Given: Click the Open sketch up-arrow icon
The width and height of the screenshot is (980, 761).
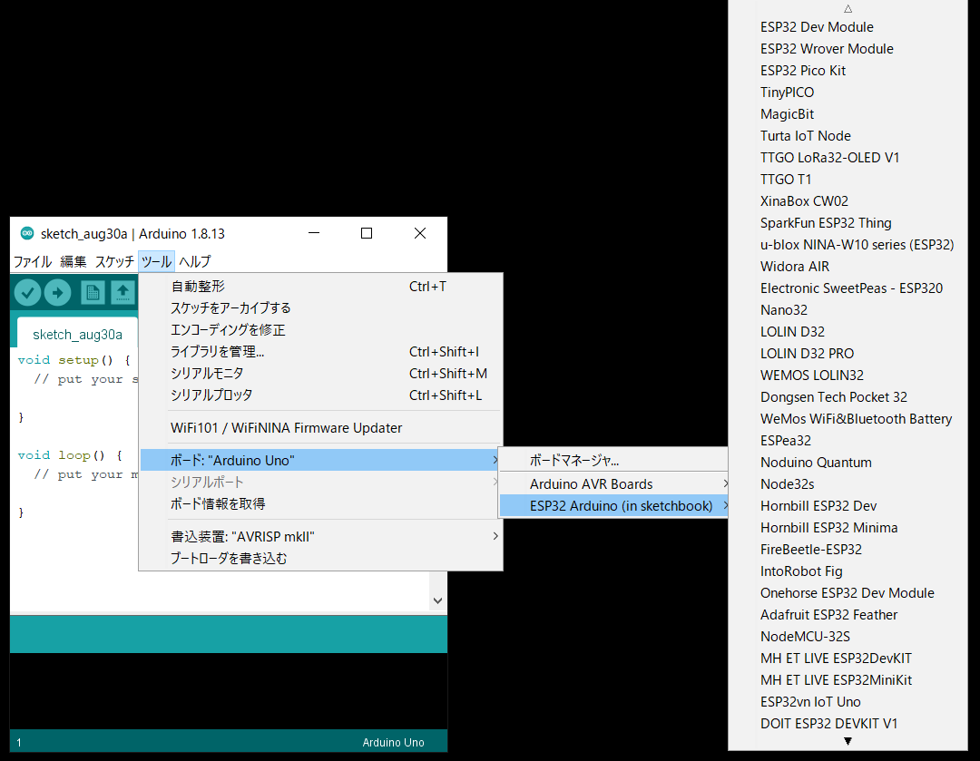Looking at the screenshot, I should pyautogui.click(x=122, y=292).
